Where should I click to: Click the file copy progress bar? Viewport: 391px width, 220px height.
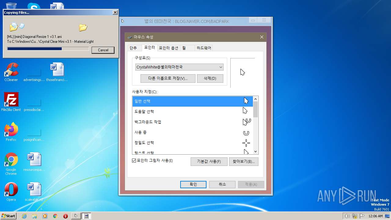(x=48, y=49)
